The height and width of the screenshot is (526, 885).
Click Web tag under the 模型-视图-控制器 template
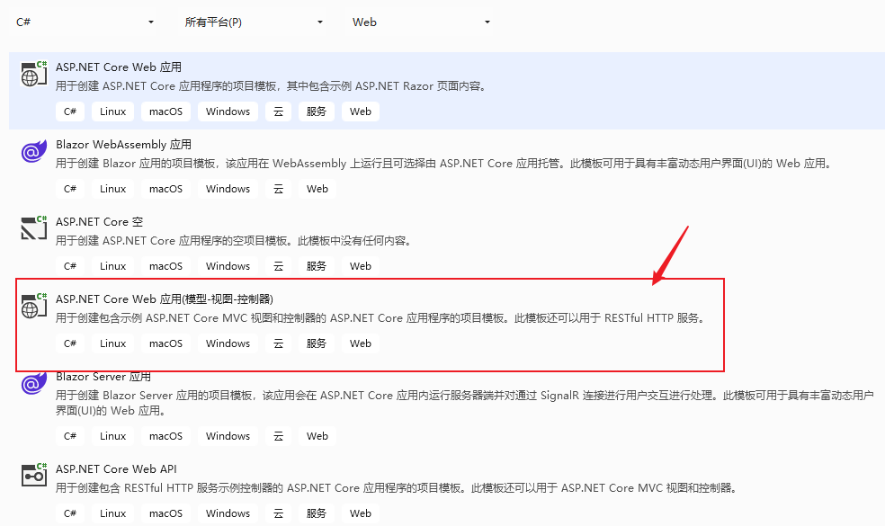[x=361, y=343]
